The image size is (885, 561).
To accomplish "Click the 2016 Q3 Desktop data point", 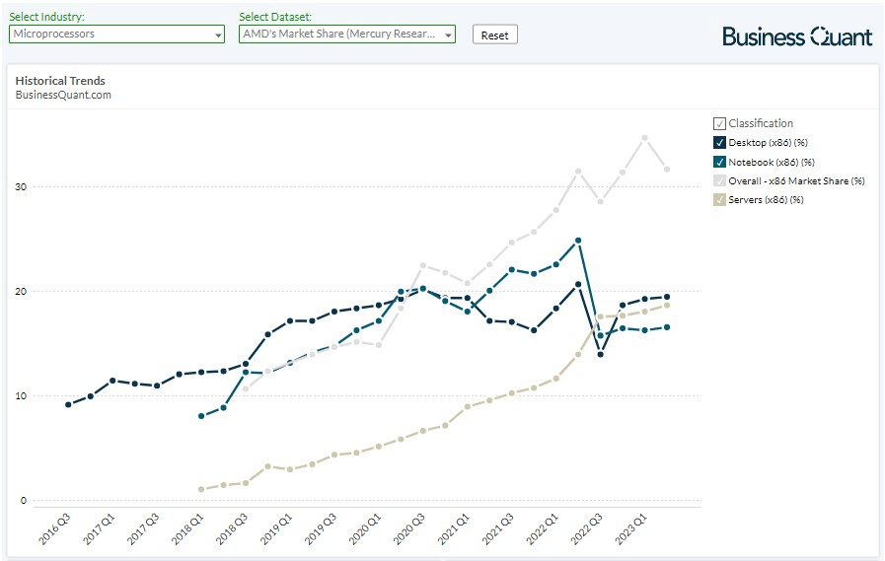I will tap(68, 404).
